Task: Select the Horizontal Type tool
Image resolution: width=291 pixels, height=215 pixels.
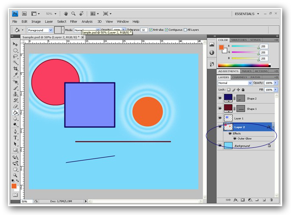Action: (15, 137)
